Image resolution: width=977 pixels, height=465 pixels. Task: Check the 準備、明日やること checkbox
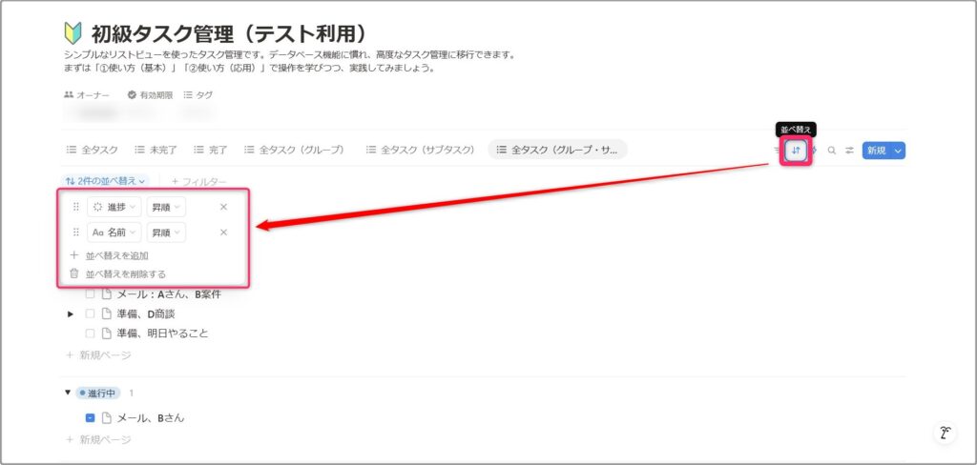click(90, 334)
